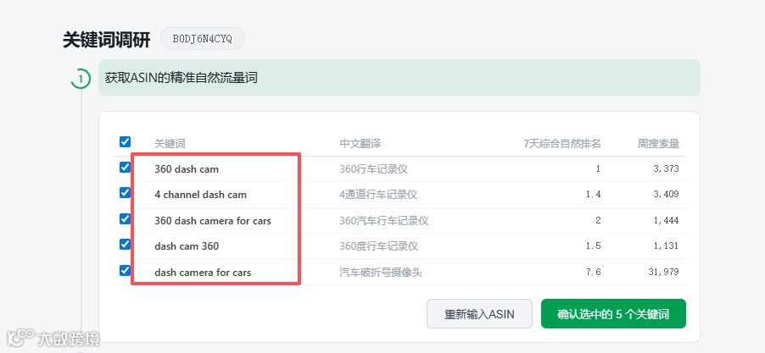Click the 'dash camera for cars' keyword
The height and width of the screenshot is (353, 765).
click(x=203, y=273)
